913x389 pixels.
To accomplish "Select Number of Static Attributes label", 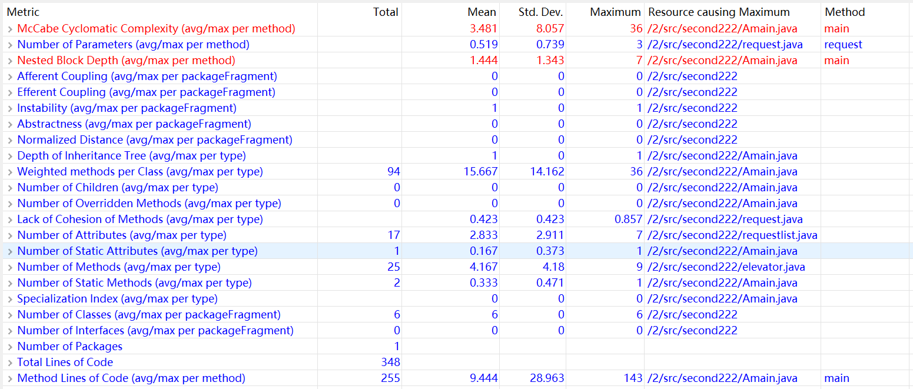I will pos(138,251).
